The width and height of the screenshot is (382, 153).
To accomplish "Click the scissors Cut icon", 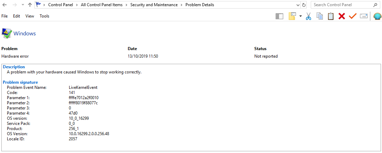I will coord(308,16).
